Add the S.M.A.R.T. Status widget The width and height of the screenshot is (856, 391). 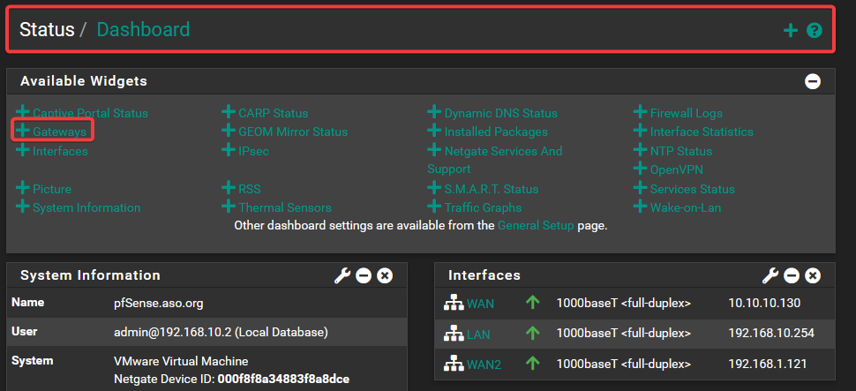483,189
